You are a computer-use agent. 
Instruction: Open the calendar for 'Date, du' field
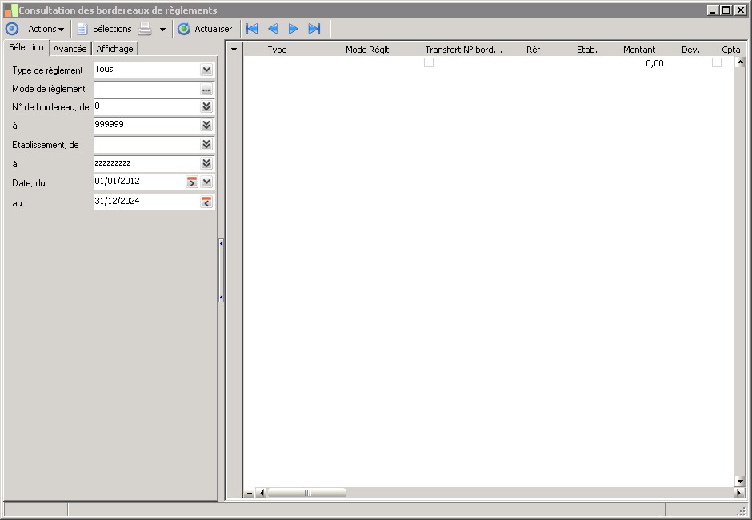[192, 182]
